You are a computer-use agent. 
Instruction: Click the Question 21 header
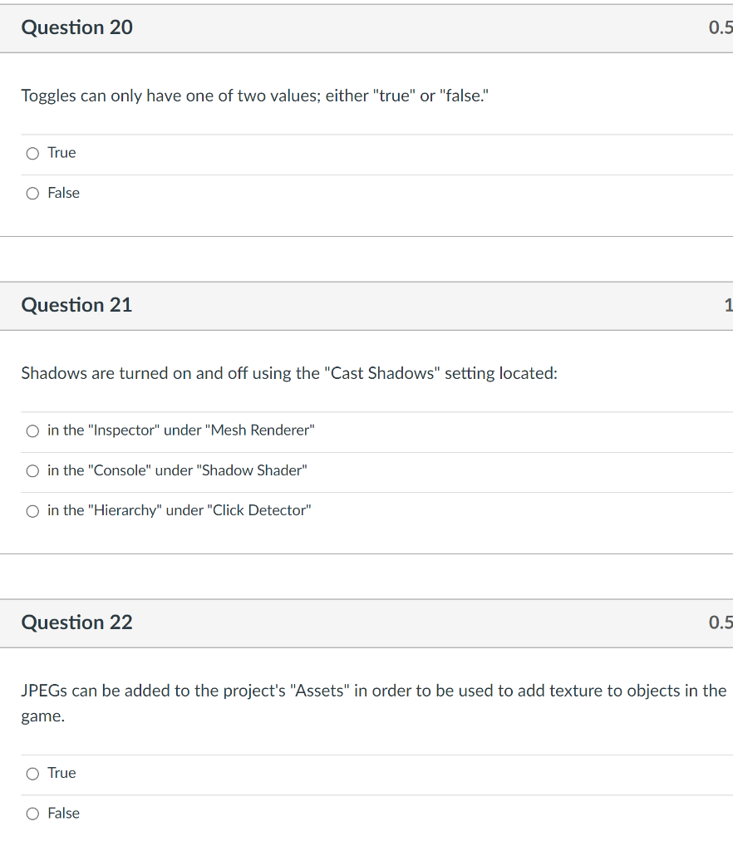(76, 305)
